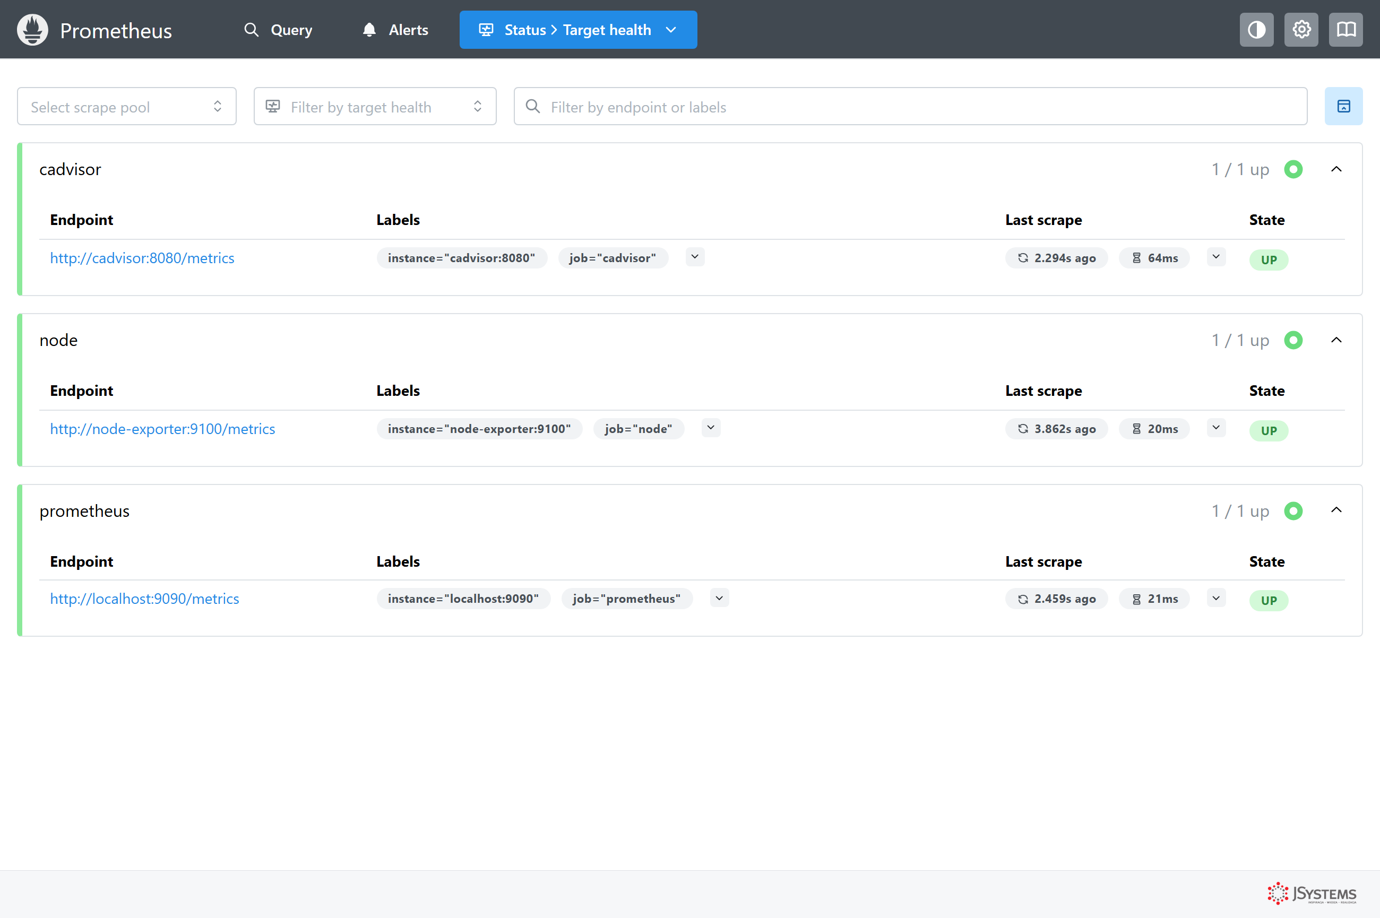The height and width of the screenshot is (918, 1380).
Task: Click the prometheus pool title
Action: (x=84, y=511)
